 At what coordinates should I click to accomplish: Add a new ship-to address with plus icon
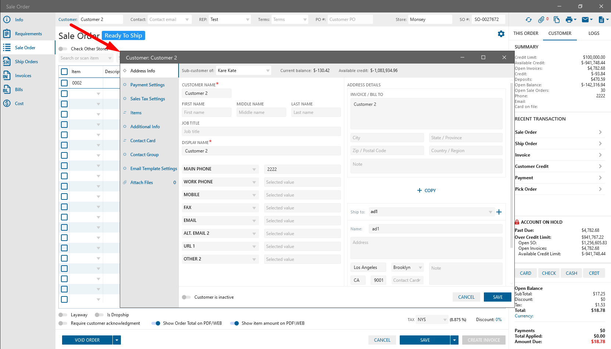[499, 212]
